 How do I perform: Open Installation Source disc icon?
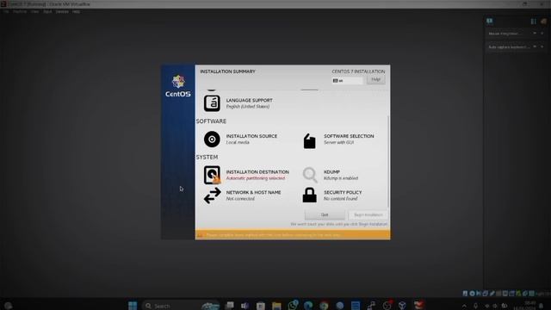point(212,139)
